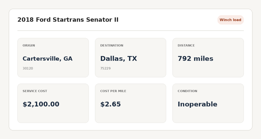
Task: Click the Inoperable condition value
Action: [x=198, y=104]
